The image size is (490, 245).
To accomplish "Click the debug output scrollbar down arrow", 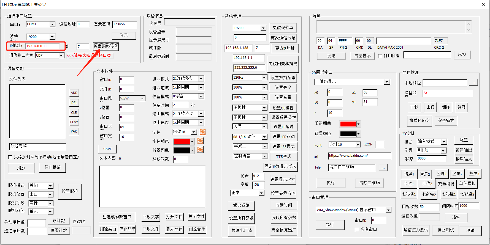I will (x=468, y=30).
